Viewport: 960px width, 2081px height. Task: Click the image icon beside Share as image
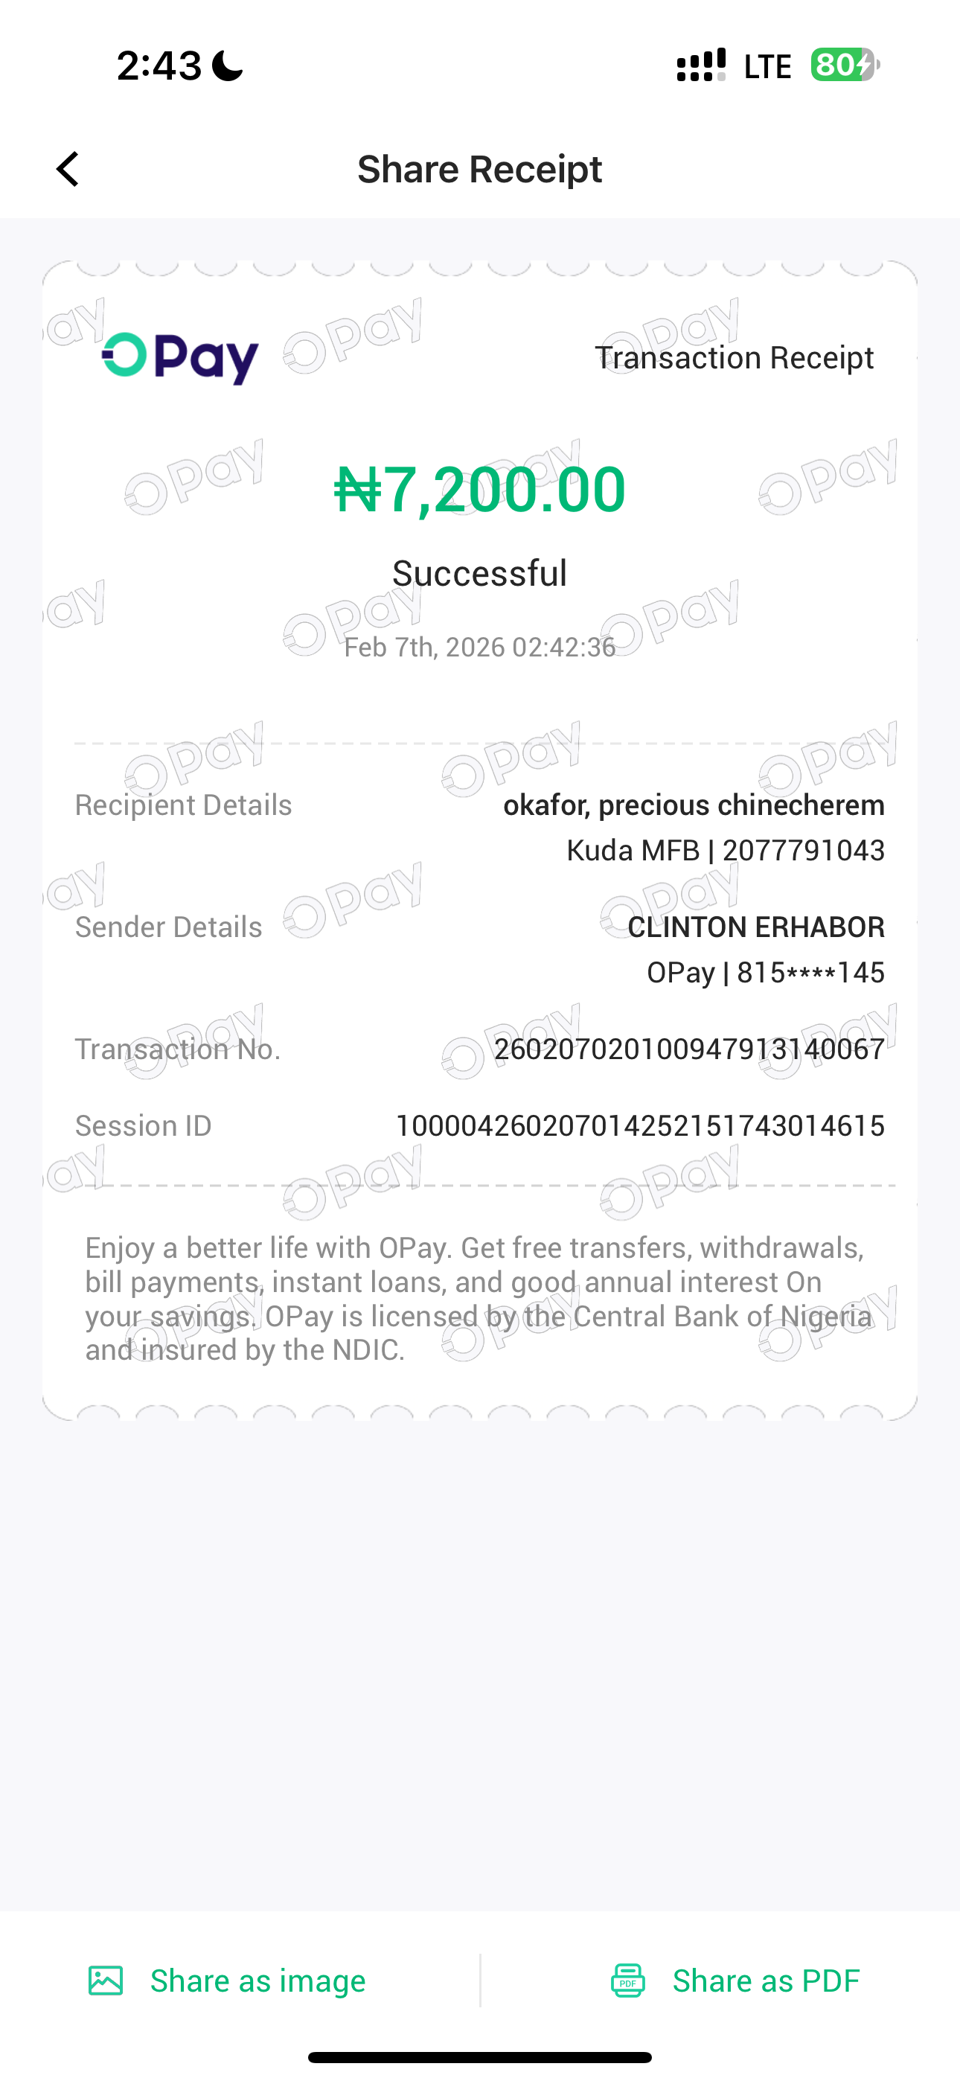pyautogui.click(x=106, y=1980)
